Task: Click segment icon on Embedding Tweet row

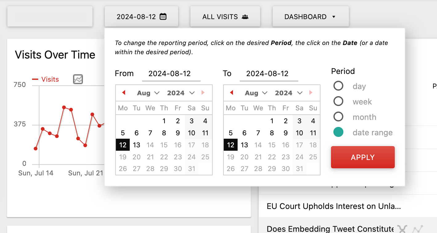Action: pos(402,229)
